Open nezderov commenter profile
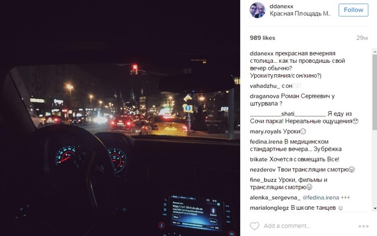 coord(262,170)
